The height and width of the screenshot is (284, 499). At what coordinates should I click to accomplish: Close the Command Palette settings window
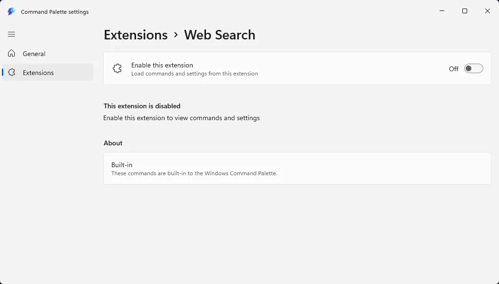coord(488,11)
